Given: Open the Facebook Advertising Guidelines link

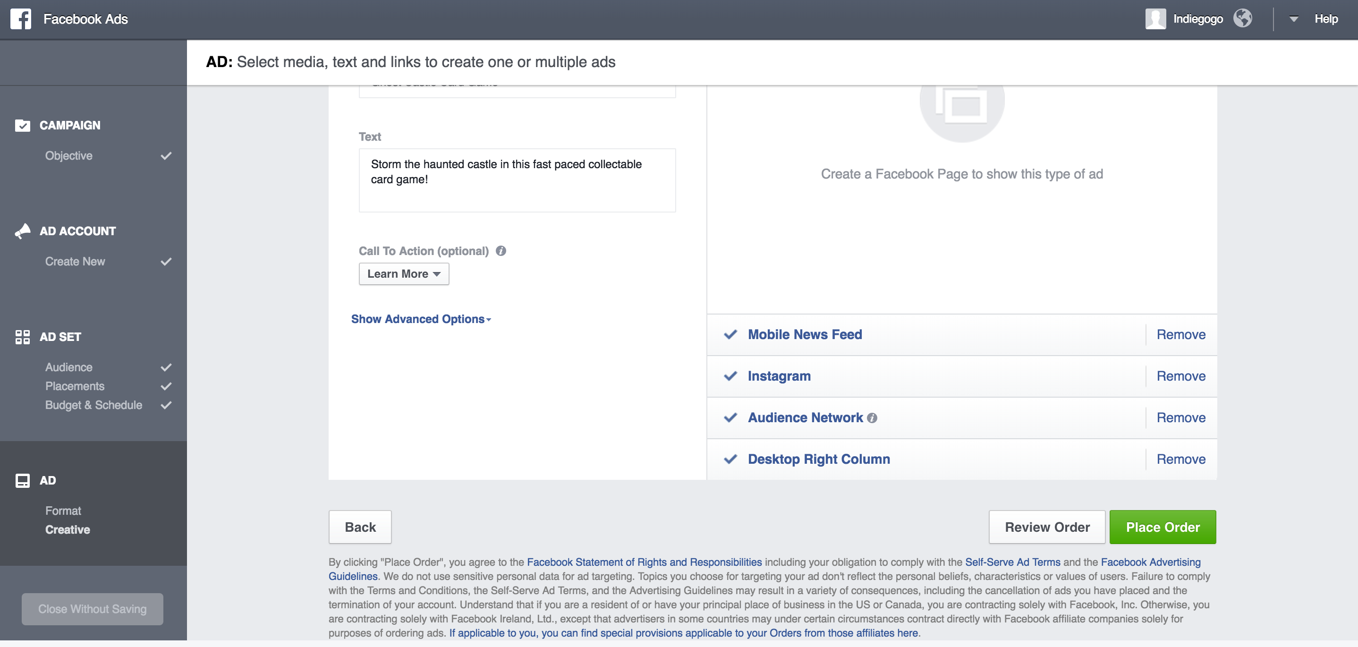Looking at the screenshot, I should click(1151, 562).
